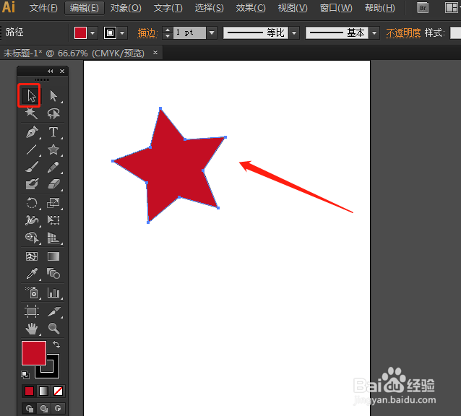Click the 1 pt stroke weight field
Screen dimensions: 461x416
[x=189, y=32]
